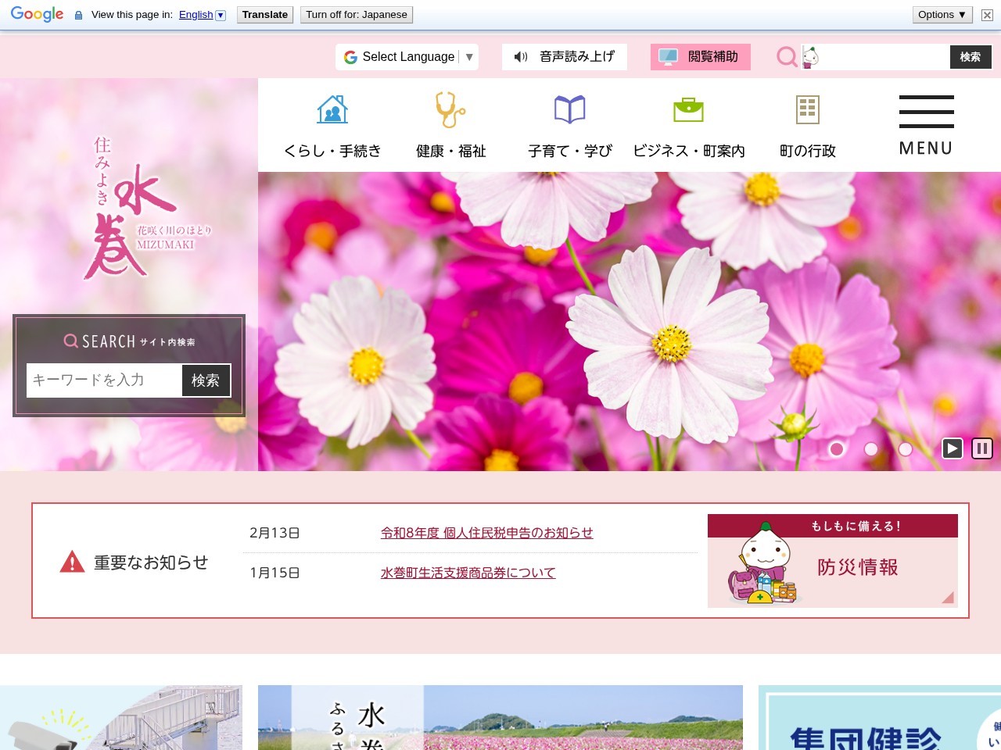Click the lock icon beside View this page
Viewport: 1001px width, 750px height.
(x=78, y=15)
